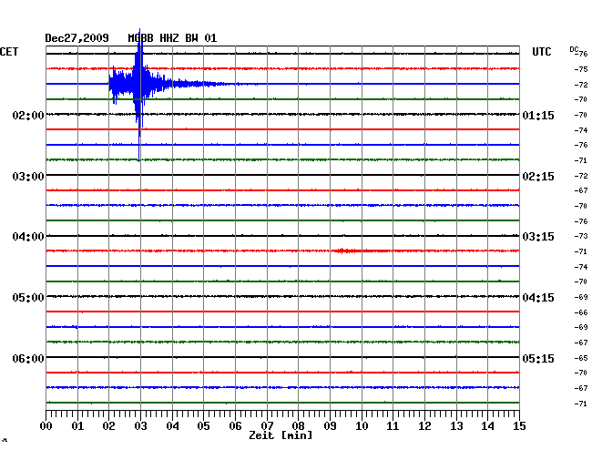Image resolution: width=592 pixels, height=450 pixels.
Task: Click the DC offset value -66
Action: pyautogui.click(x=581, y=312)
